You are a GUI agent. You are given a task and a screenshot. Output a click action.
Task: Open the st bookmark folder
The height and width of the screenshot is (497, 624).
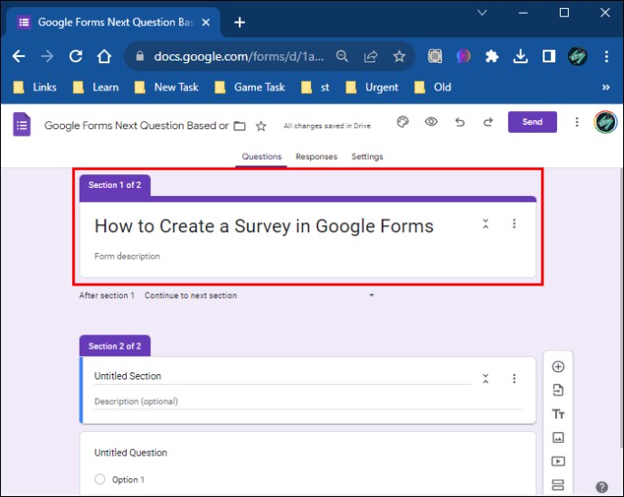(316, 88)
